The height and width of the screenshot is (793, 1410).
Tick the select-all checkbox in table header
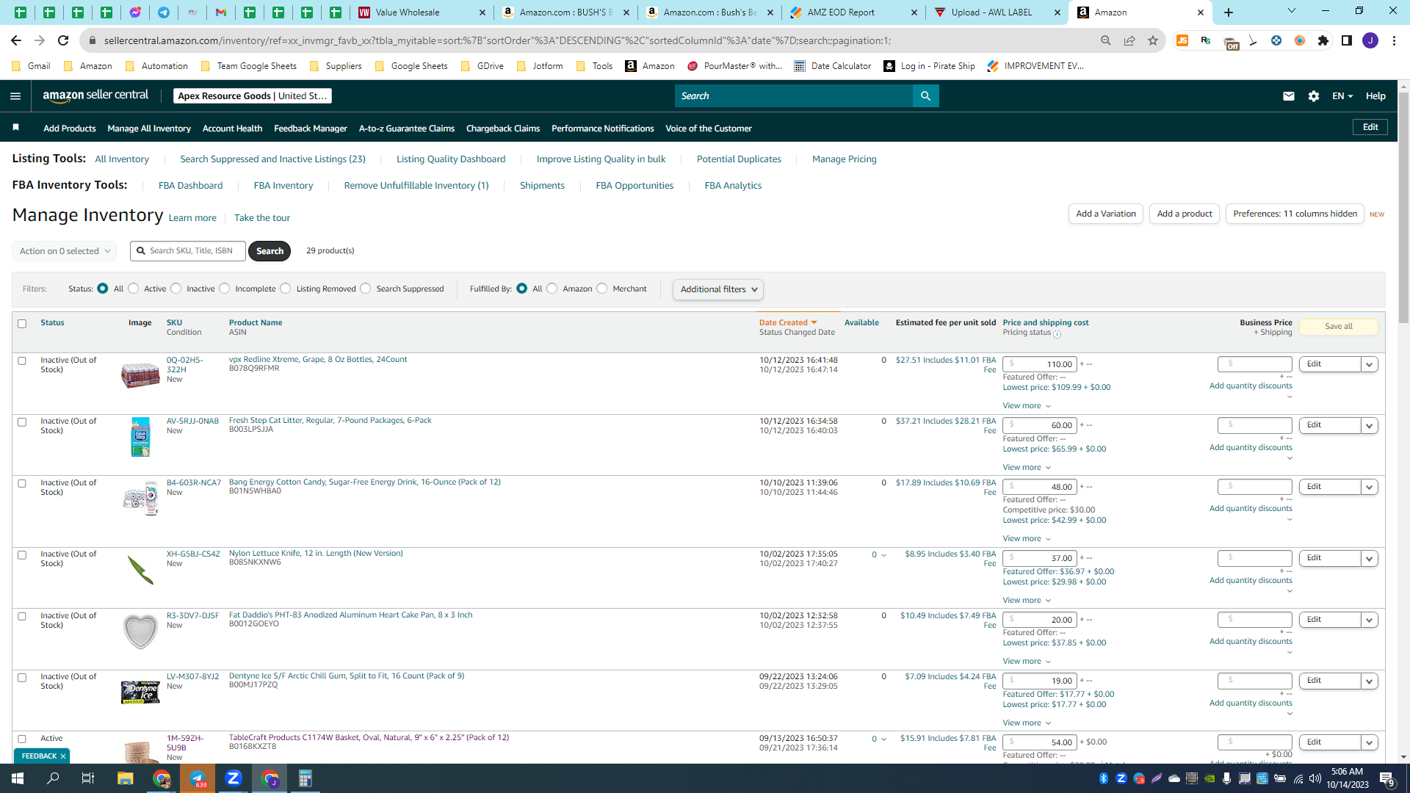click(x=22, y=324)
